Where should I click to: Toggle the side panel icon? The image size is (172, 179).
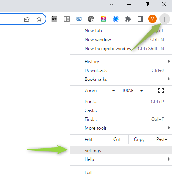[x=140, y=19]
